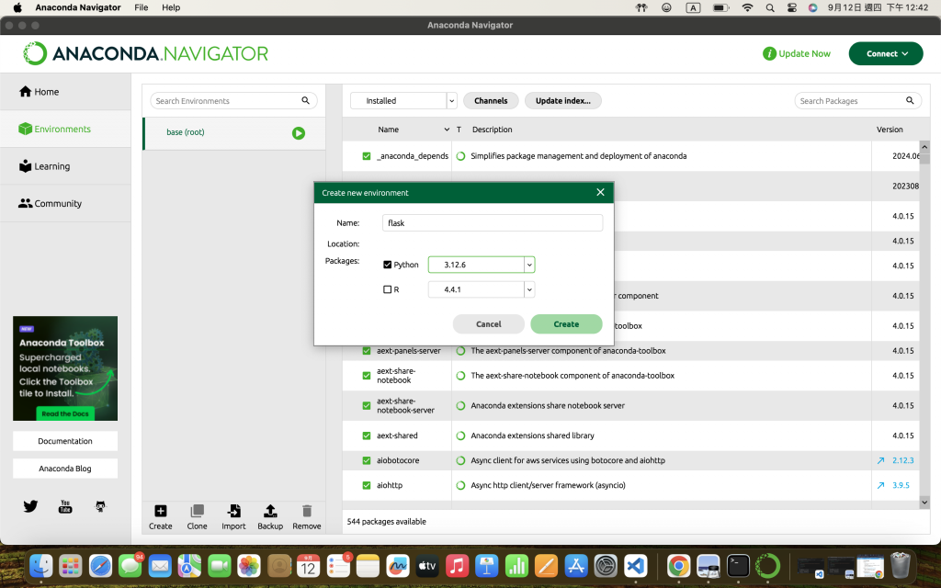Open Terminal from the dock
Image resolution: width=941 pixels, height=588 pixels.
coord(738,565)
